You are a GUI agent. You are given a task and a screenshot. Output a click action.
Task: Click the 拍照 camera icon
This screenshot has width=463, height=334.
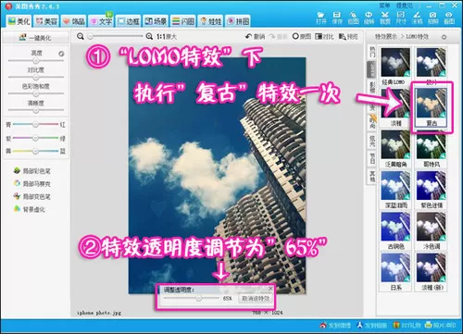433,18
